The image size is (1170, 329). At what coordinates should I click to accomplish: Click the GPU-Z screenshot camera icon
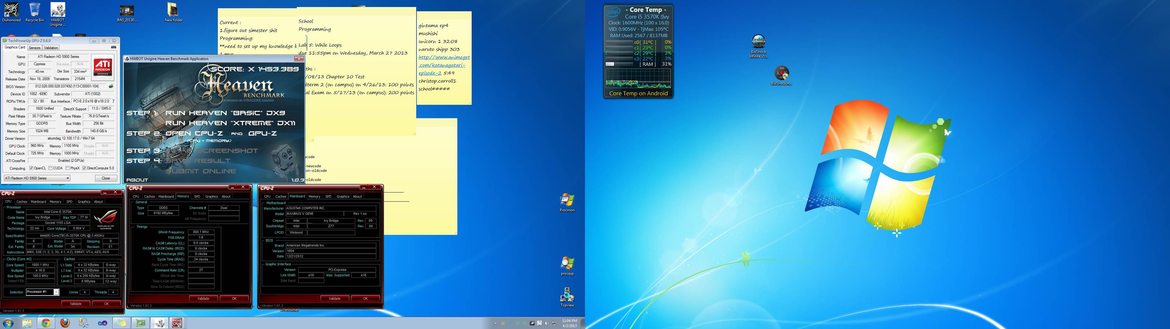[x=114, y=47]
